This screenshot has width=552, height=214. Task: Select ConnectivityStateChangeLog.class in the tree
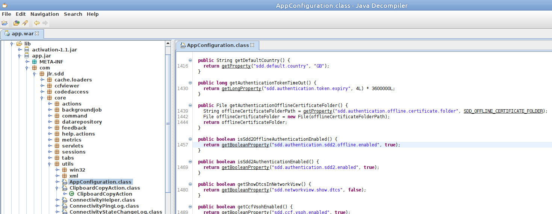click(x=116, y=212)
